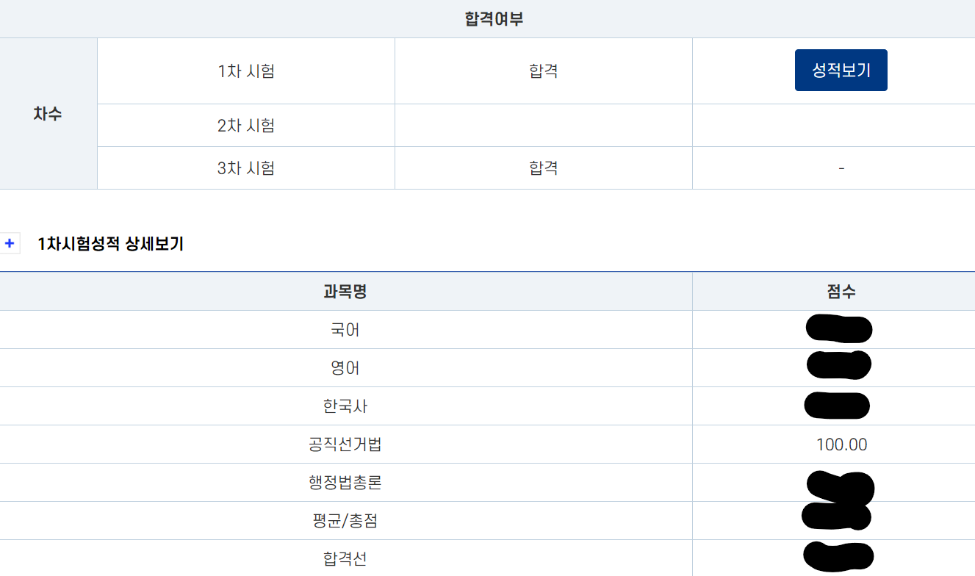Click 합격 result in 1차 시험 row
The image size is (975, 576).
(x=544, y=71)
